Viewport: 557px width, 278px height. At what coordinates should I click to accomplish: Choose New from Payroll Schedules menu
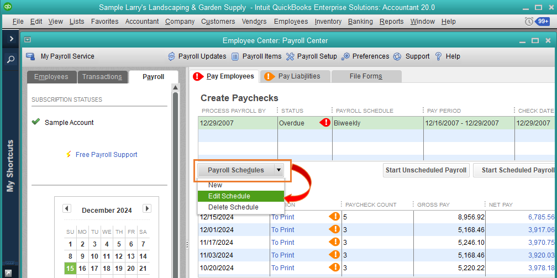point(241,185)
